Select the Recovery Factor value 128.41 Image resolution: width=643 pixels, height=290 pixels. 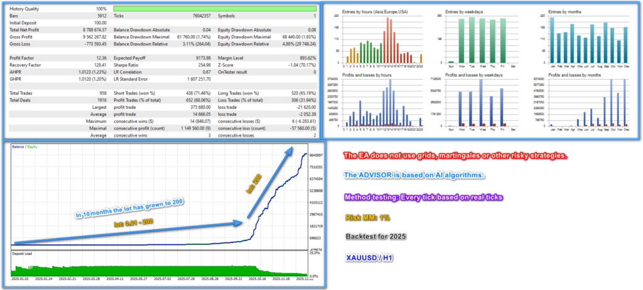[x=100, y=65]
